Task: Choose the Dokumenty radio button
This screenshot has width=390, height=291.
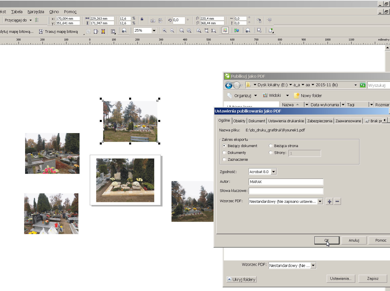Action: click(224, 152)
